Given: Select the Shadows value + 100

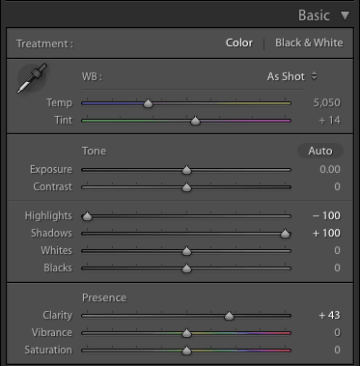Looking at the screenshot, I should (x=326, y=233).
